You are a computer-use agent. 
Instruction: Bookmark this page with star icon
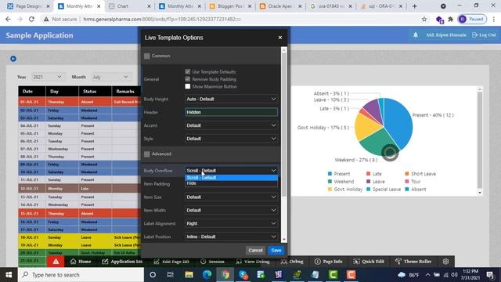pyautogui.click(x=424, y=19)
